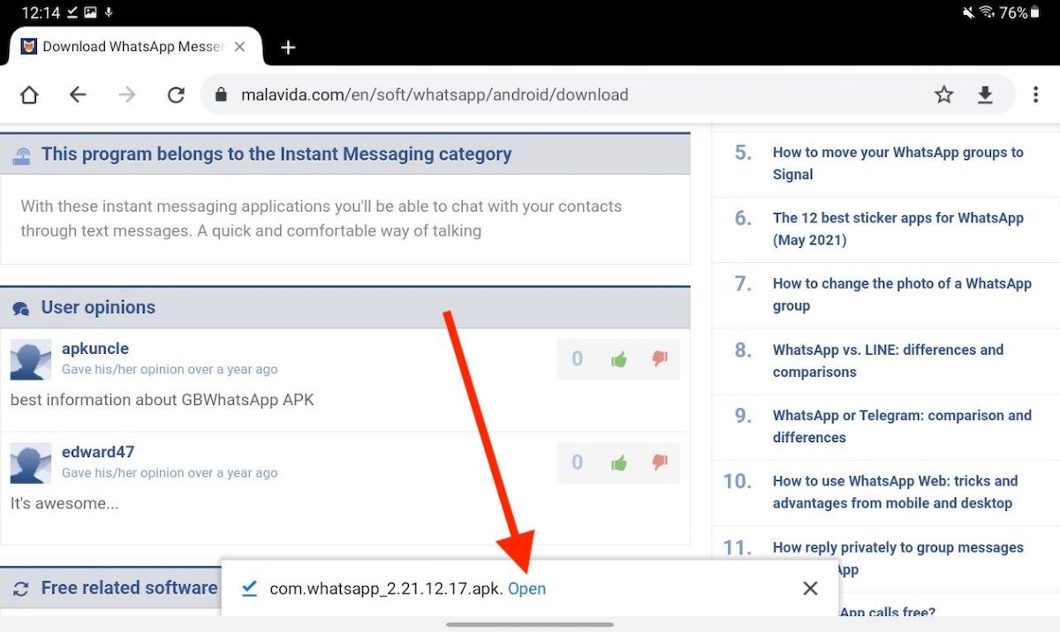Open the three-dot browser menu
The width and height of the screenshot is (1060, 632).
click(x=1035, y=94)
